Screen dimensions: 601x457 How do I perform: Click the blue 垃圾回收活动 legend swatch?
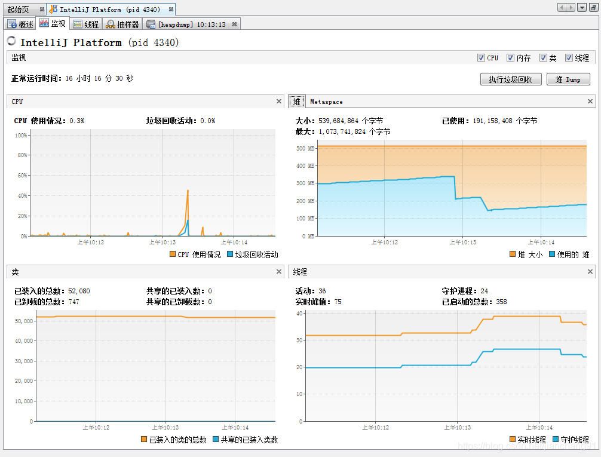tap(230, 254)
